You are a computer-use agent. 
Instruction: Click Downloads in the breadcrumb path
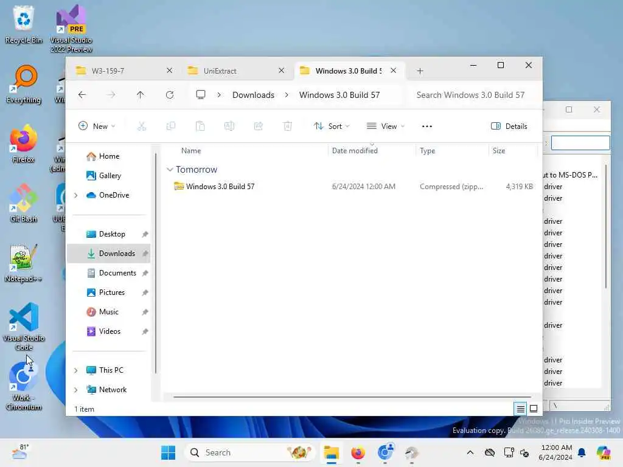coord(254,95)
